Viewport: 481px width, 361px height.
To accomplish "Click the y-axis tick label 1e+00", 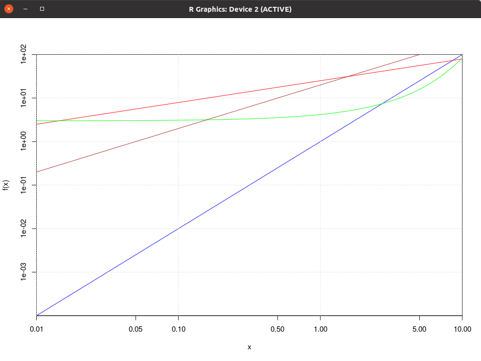I will [23, 142].
